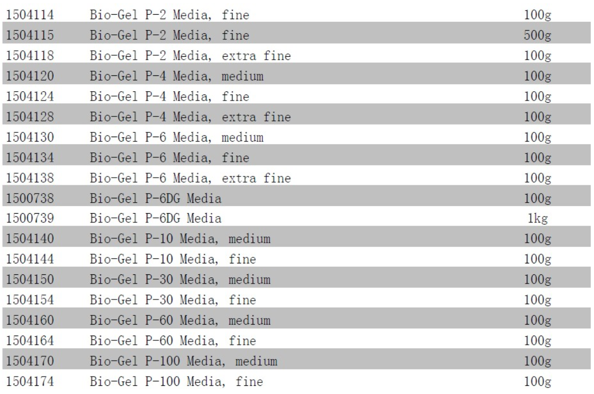
Task: Click Bio-Gel P-10 Media, medium
Action: click(180, 239)
